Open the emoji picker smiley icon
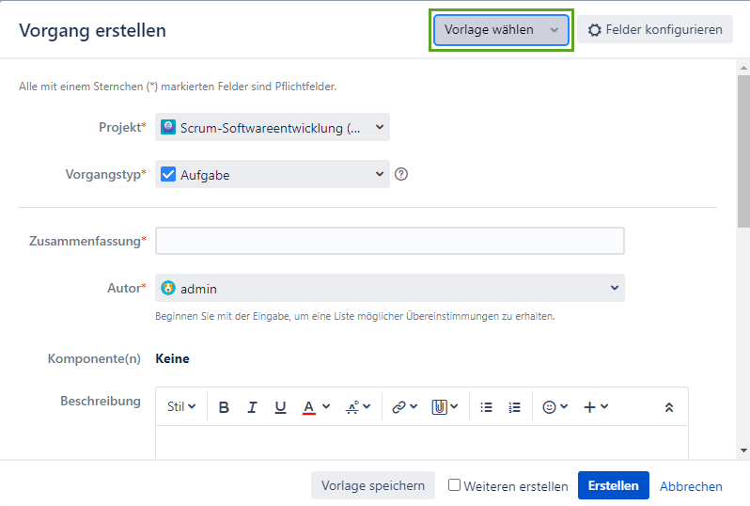 click(x=550, y=407)
